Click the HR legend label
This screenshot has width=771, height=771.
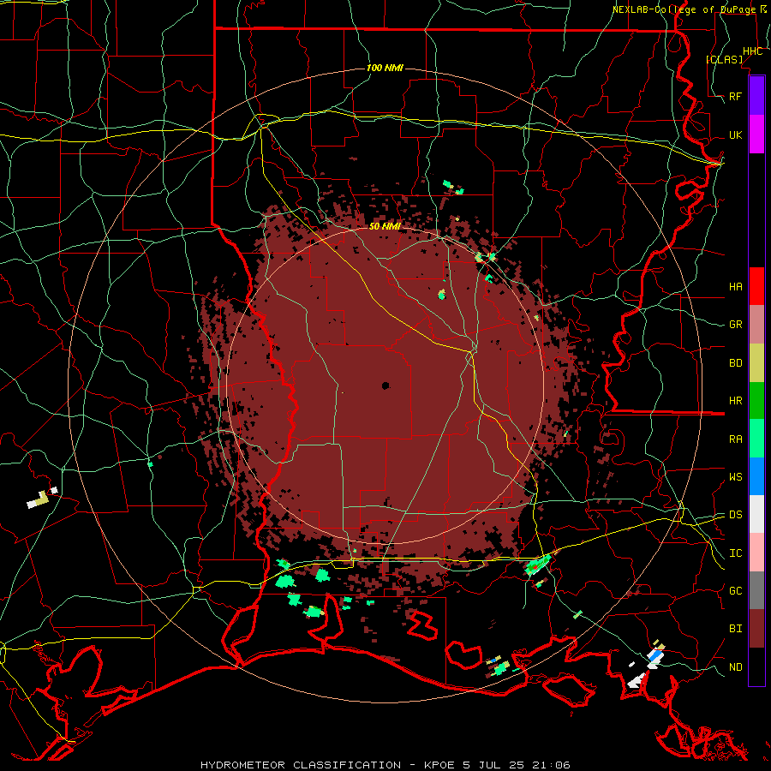pyautogui.click(x=736, y=401)
